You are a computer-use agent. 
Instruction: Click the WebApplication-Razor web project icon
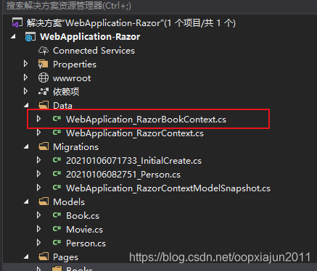click(x=30, y=37)
